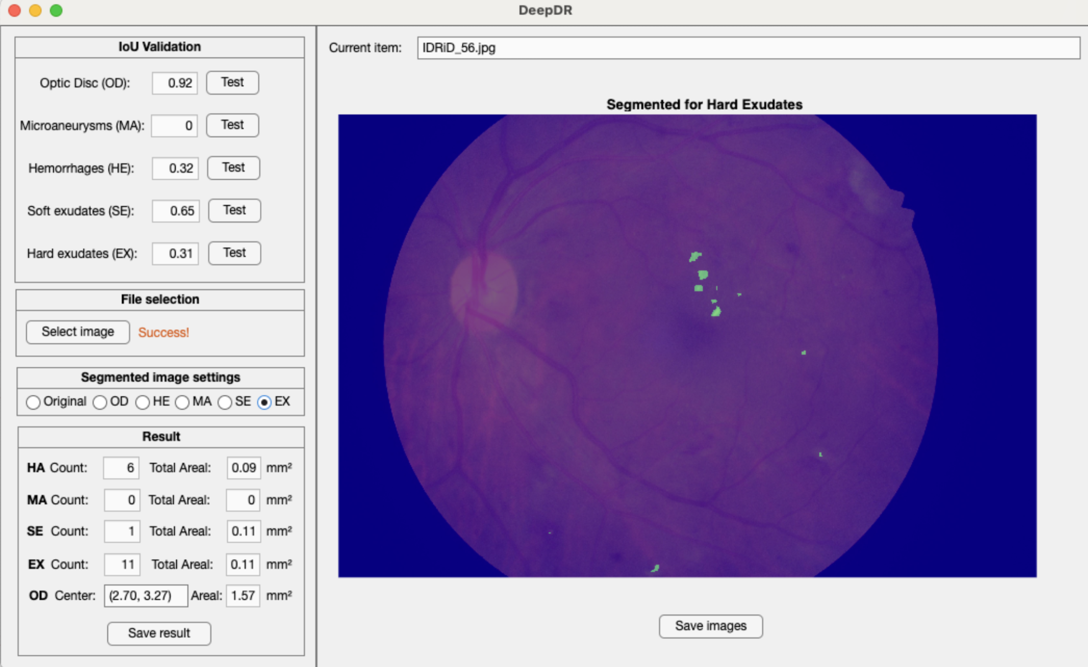
Task: Click the 'Result' panel header
Action: (x=161, y=437)
